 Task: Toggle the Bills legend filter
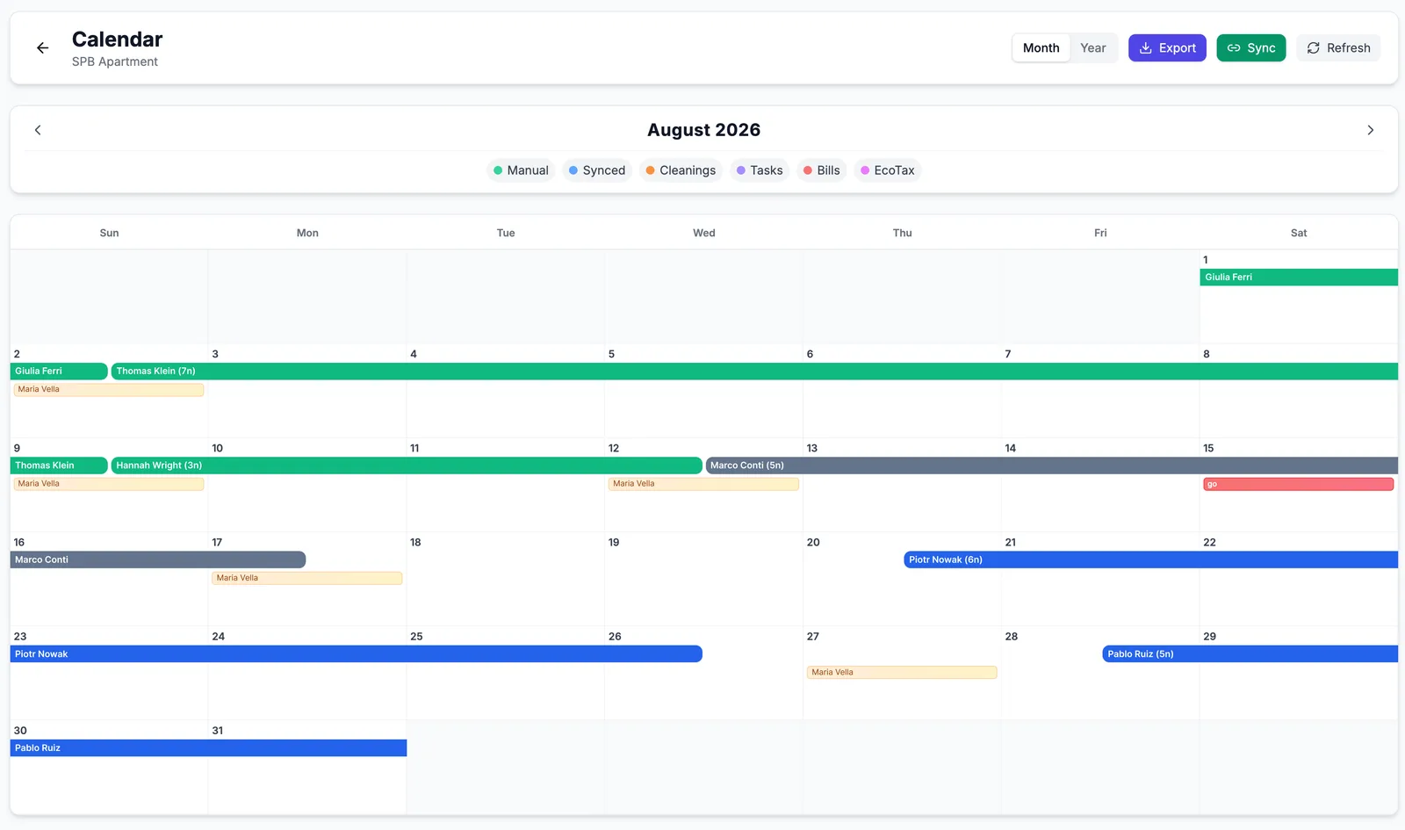(822, 170)
